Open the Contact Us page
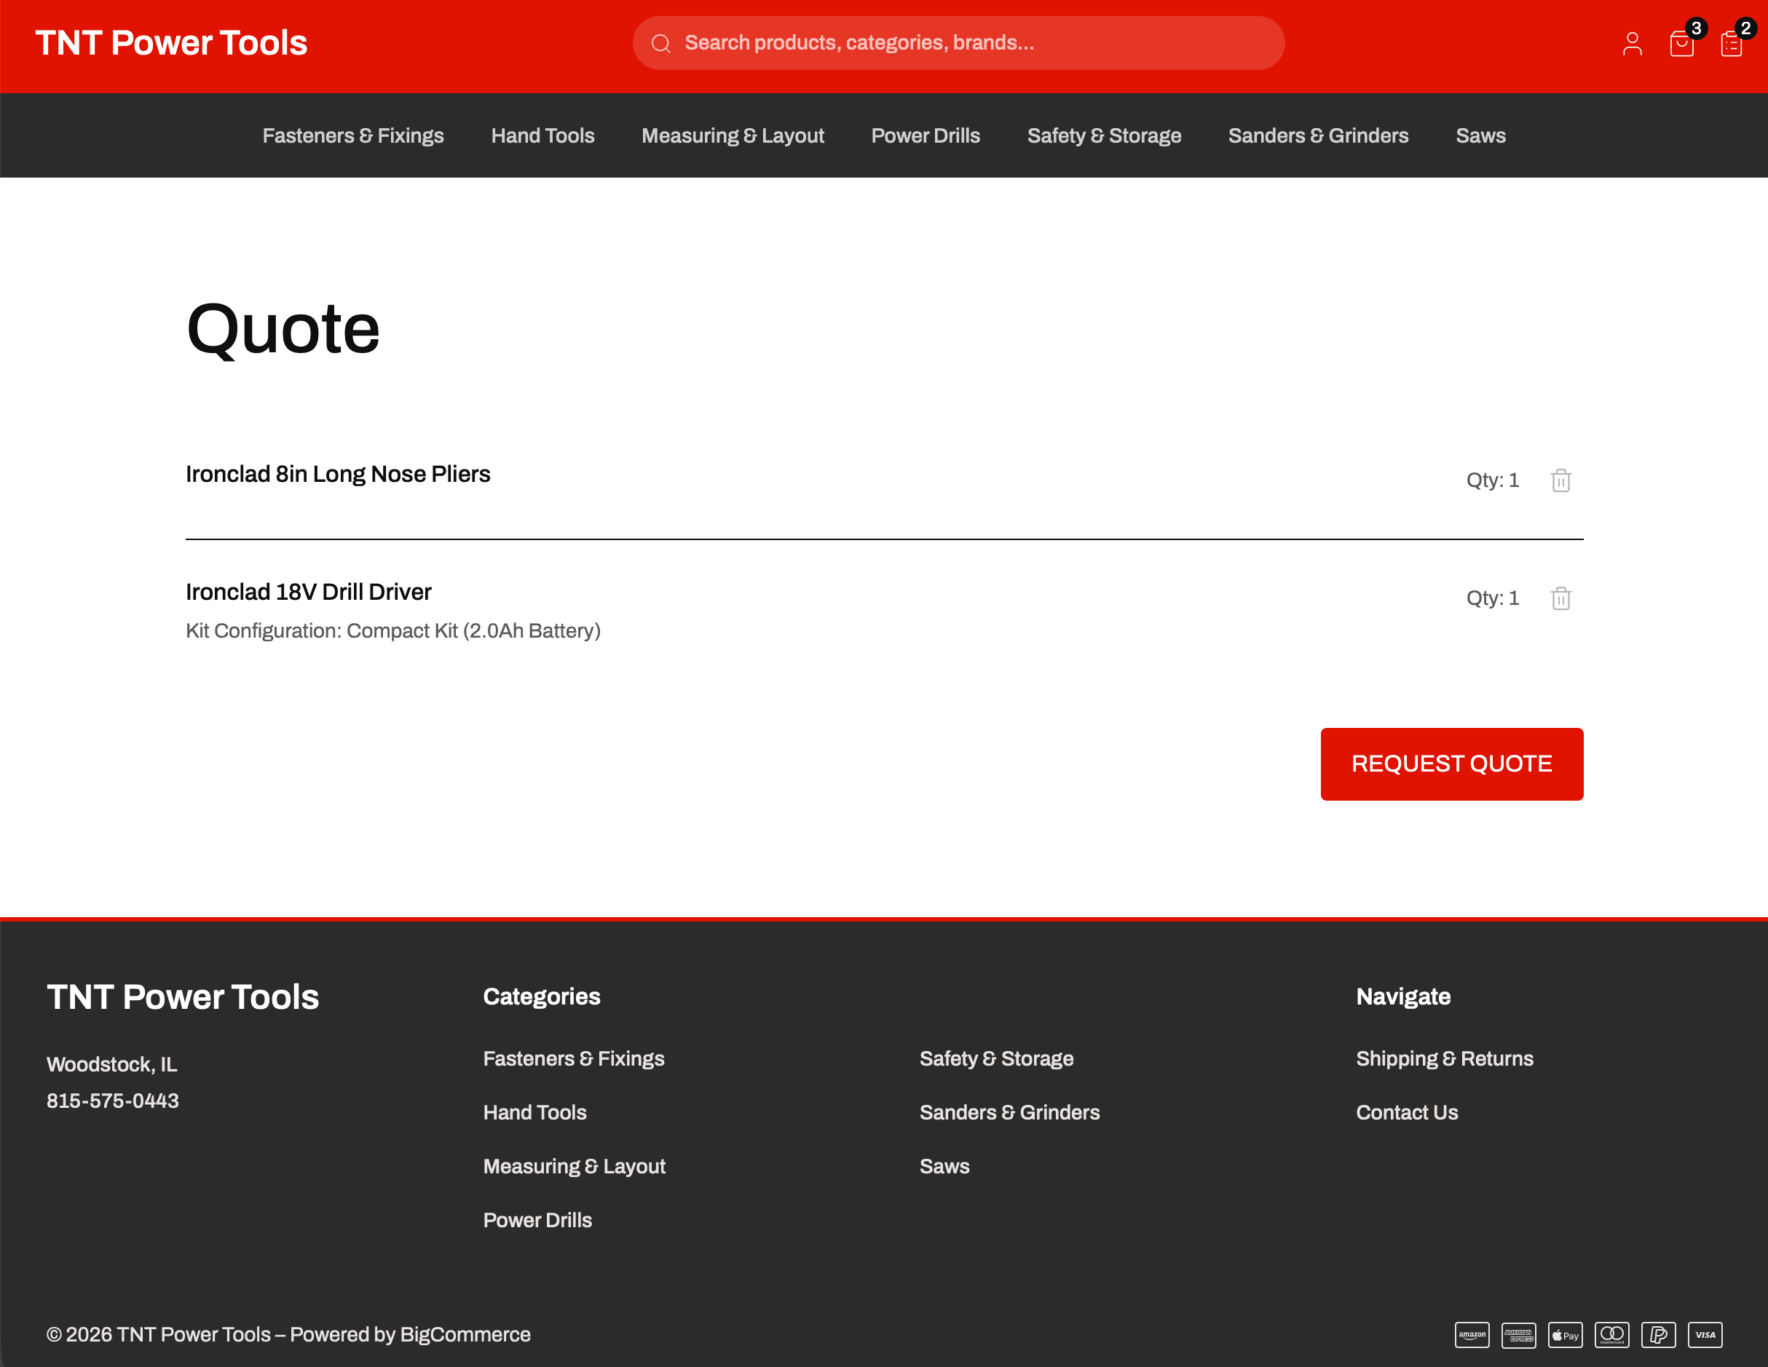 pos(1407,1112)
